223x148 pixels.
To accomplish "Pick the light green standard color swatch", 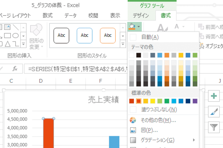I will click(x=160, y=101).
